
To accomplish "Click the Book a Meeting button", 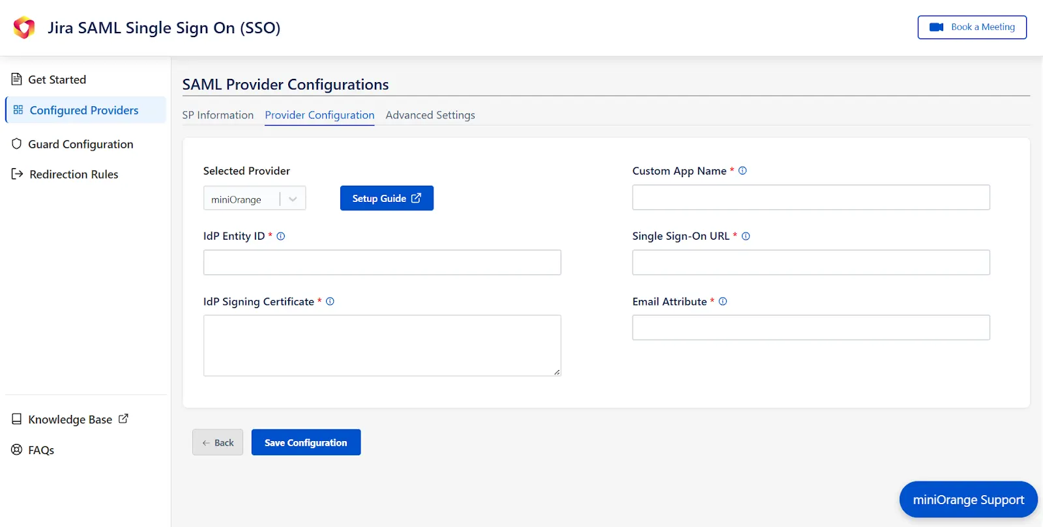I will [972, 27].
